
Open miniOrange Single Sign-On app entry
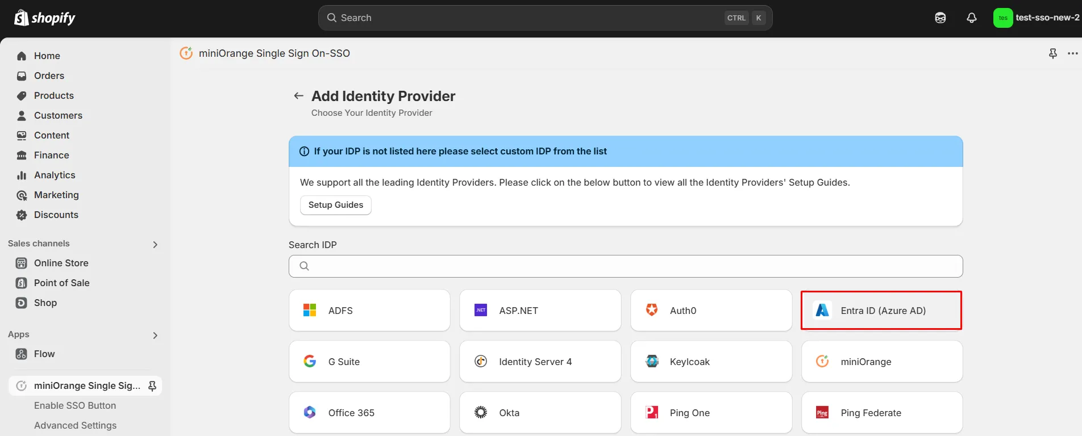(85, 385)
